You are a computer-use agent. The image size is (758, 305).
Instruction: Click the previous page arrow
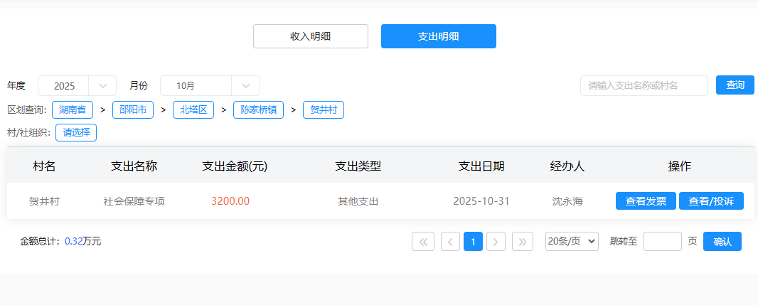pyautogui.click(x=450, y=242)
